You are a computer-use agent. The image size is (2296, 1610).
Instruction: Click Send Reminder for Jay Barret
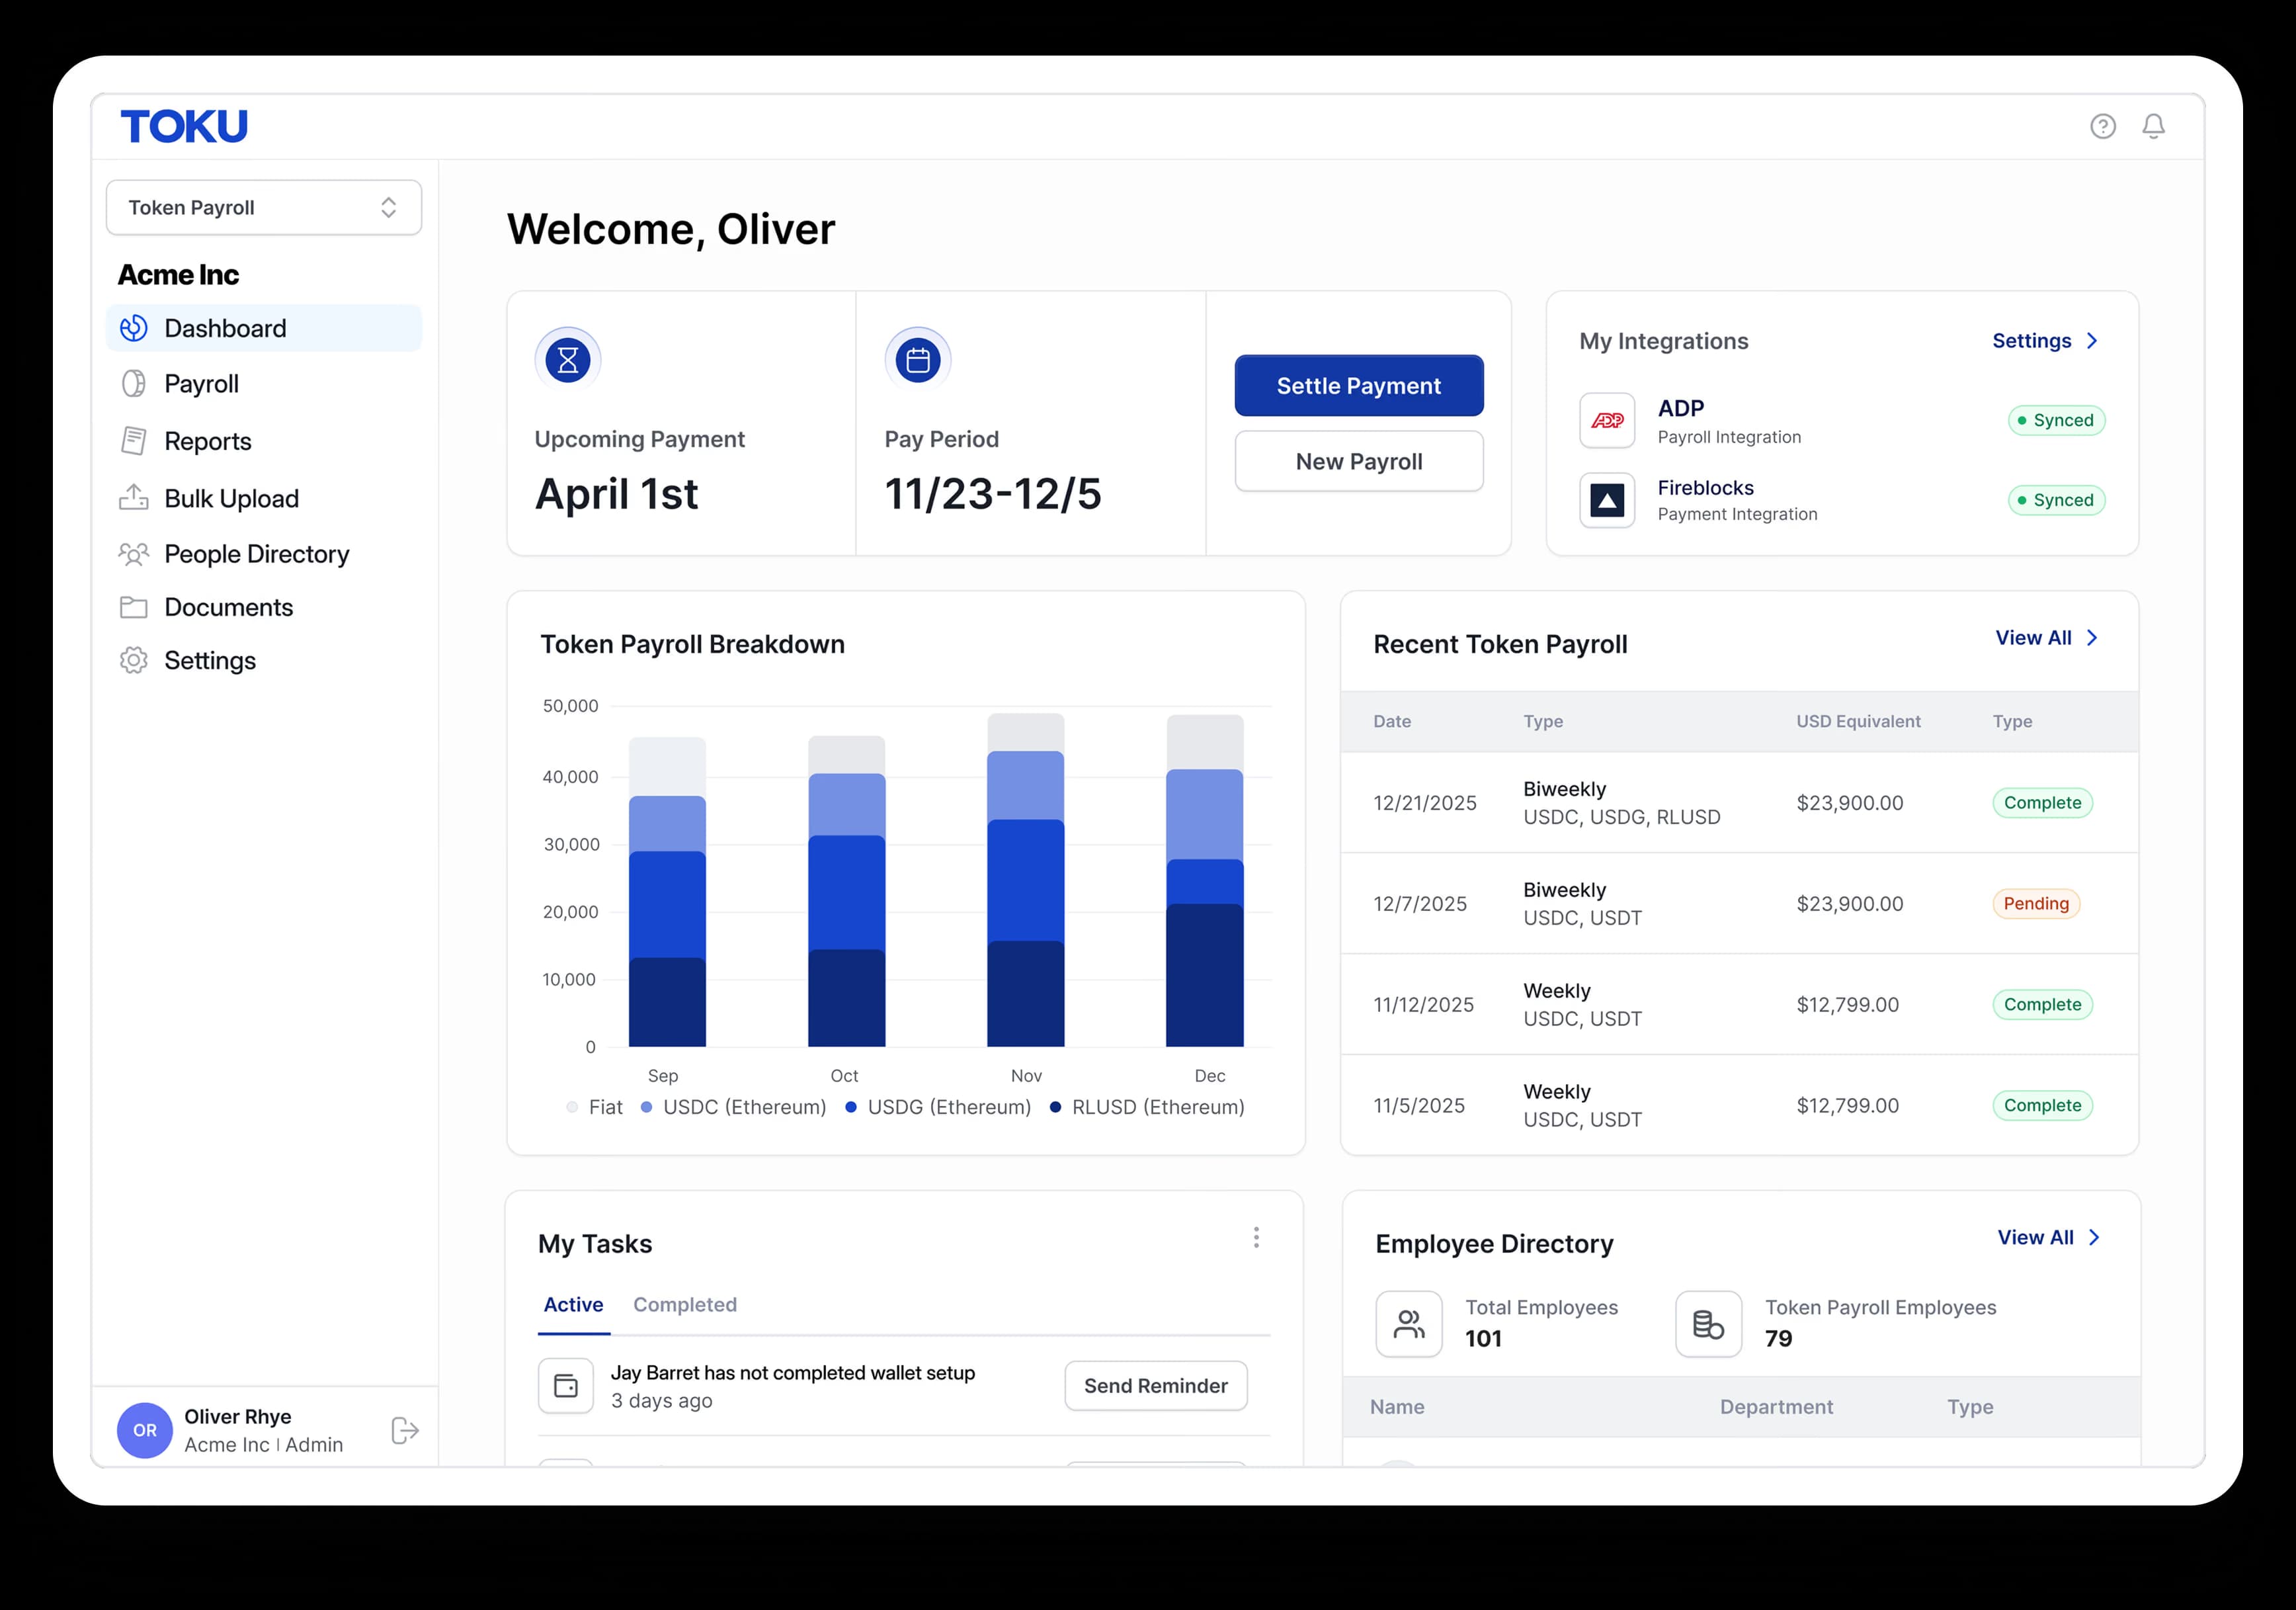pos(1156,1386)
